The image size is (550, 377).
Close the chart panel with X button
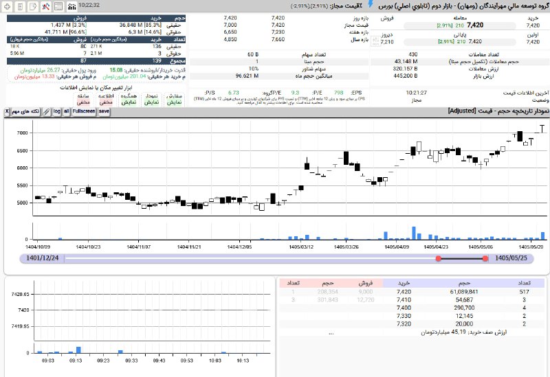click(x=7, y=111)
